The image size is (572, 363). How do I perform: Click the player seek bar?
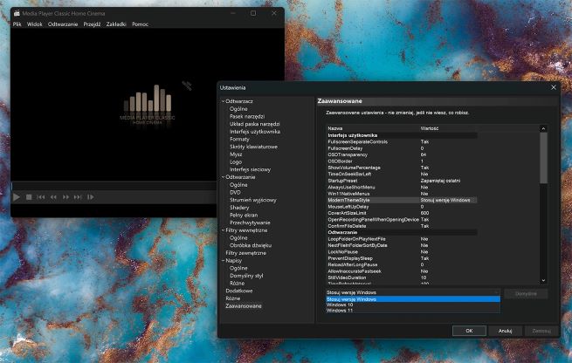pyautogui.click(x=114, y=186)
